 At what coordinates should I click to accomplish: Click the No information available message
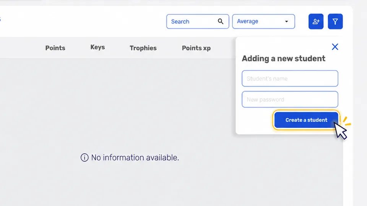click(135, 158)
